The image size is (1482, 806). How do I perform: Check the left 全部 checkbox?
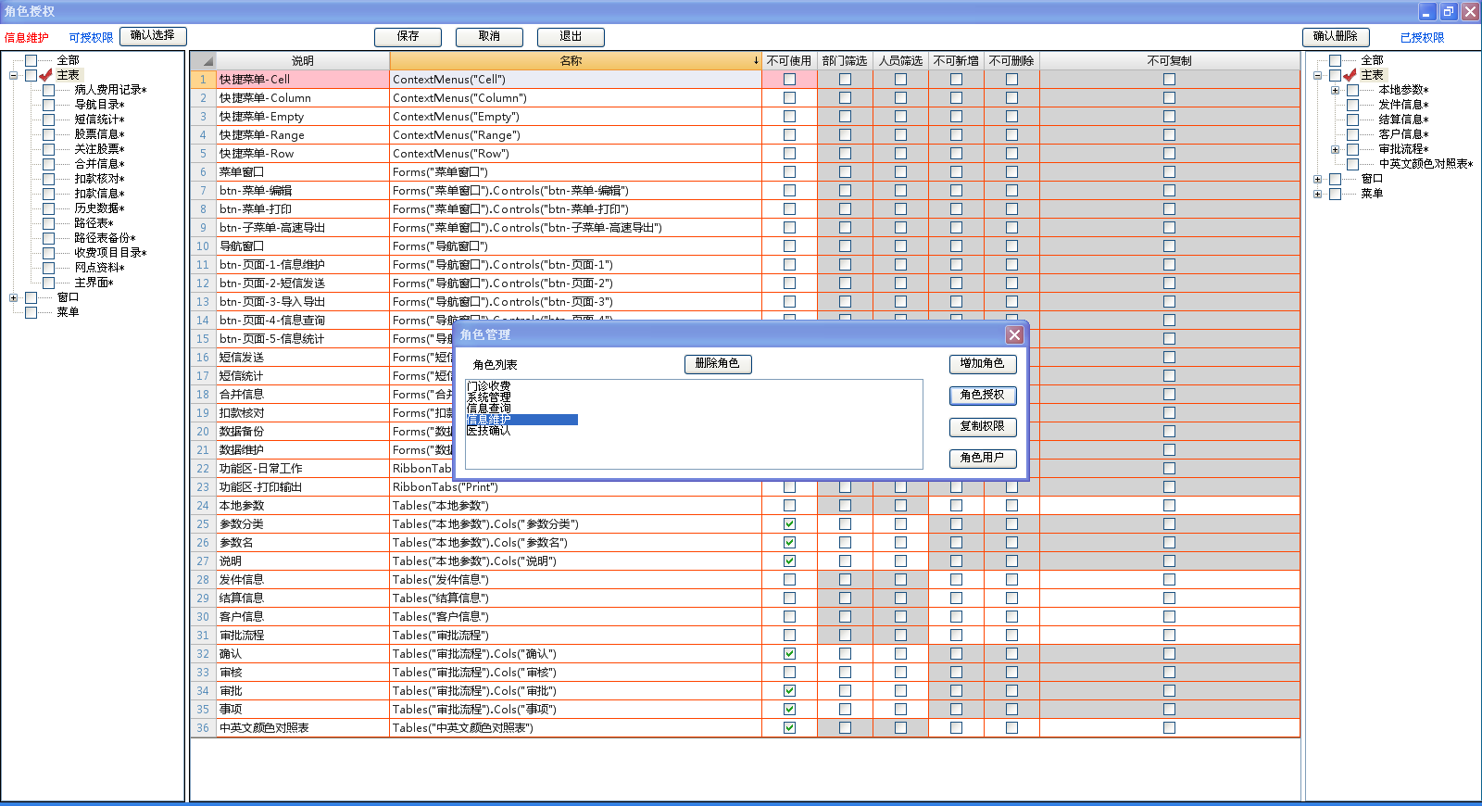[x=31, y=60]
